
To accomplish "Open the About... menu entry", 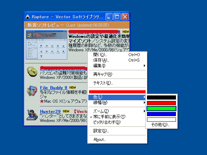I will (117, 139).
